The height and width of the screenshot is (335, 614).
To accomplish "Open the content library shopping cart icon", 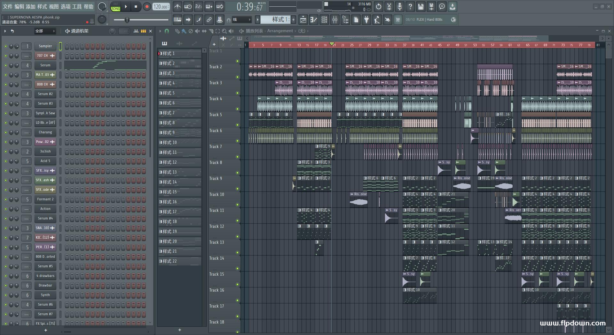I will (x=398, y=20).
